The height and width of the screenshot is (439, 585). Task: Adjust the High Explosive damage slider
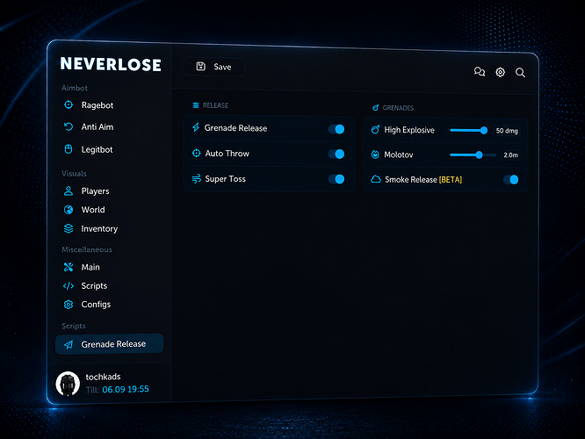468,130
